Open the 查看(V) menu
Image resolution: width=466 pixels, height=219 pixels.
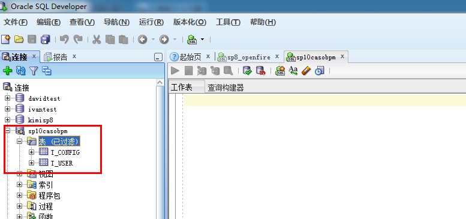82,22
